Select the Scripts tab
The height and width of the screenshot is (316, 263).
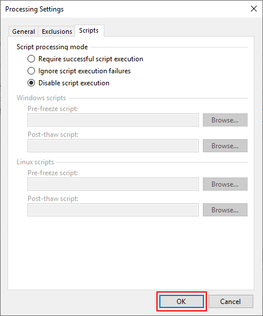[89, 30]
